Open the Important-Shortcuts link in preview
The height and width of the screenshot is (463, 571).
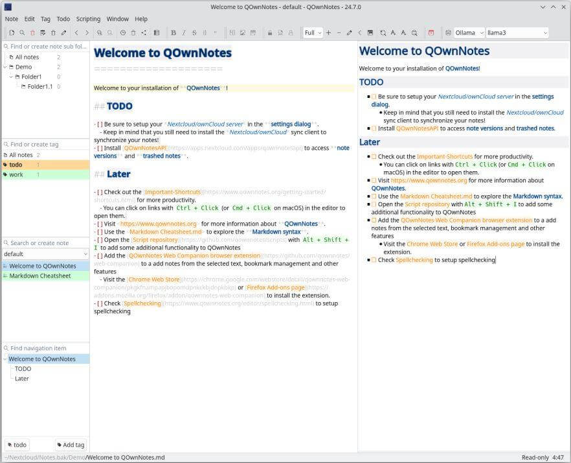(x=443, y=156)
